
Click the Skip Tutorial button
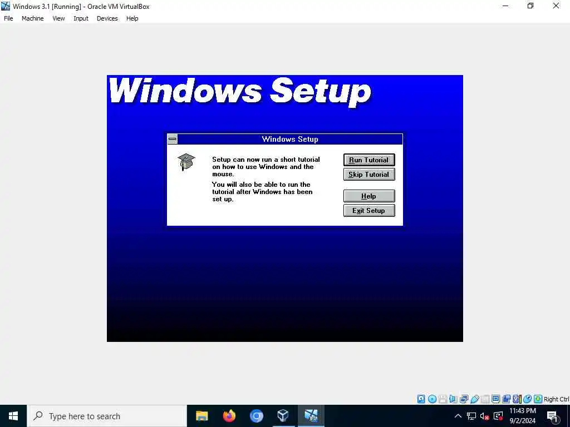(x=369, y=174)
